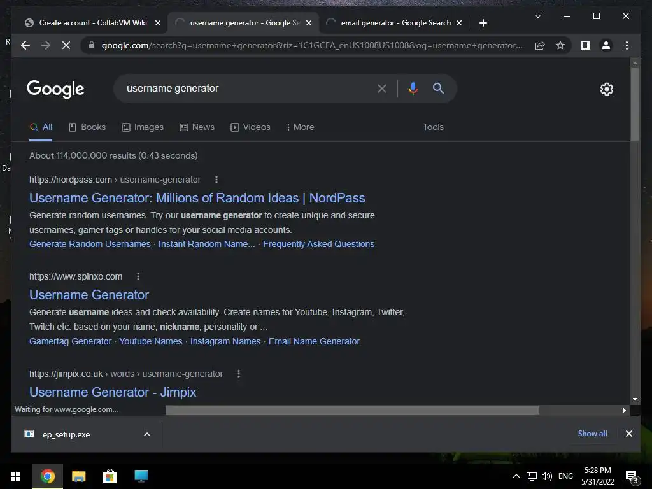Click the horizontal scrollbar thumb
Image resolution: width=652 pixels, height=489 pixels.
pyautogui.click(x=352, y=411)
